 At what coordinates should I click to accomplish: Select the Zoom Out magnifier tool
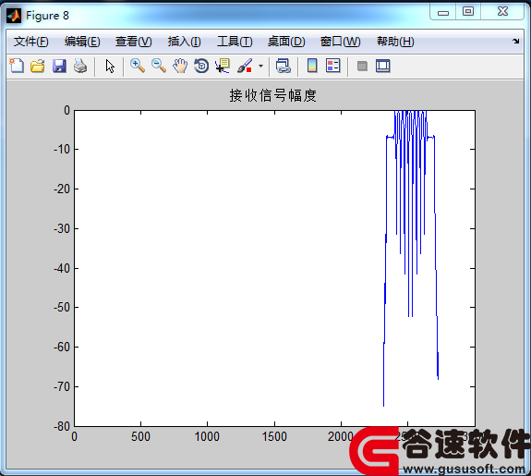159,66
